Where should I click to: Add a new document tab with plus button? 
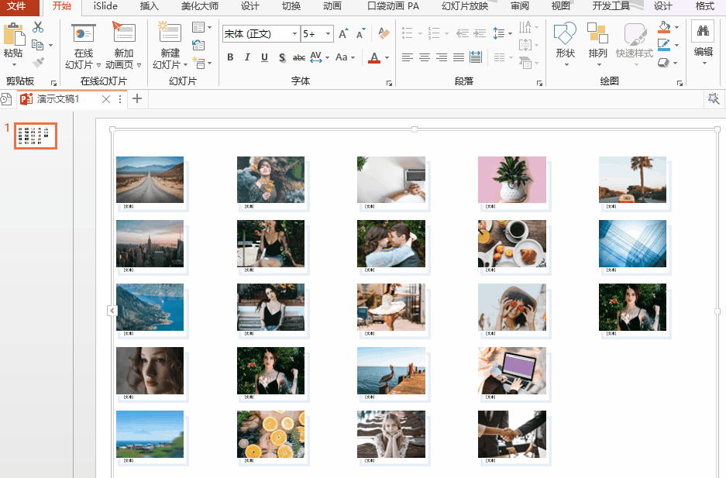(137, 98)
